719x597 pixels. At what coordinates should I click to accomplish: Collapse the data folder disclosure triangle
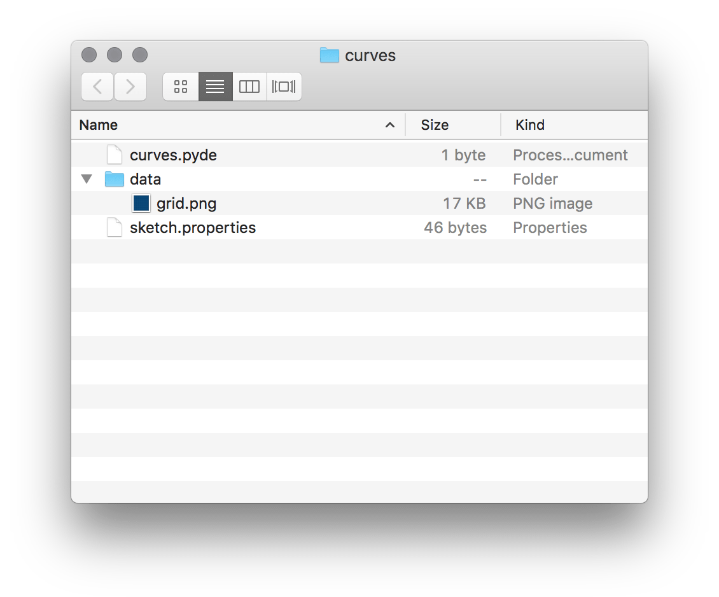(87, 179)
